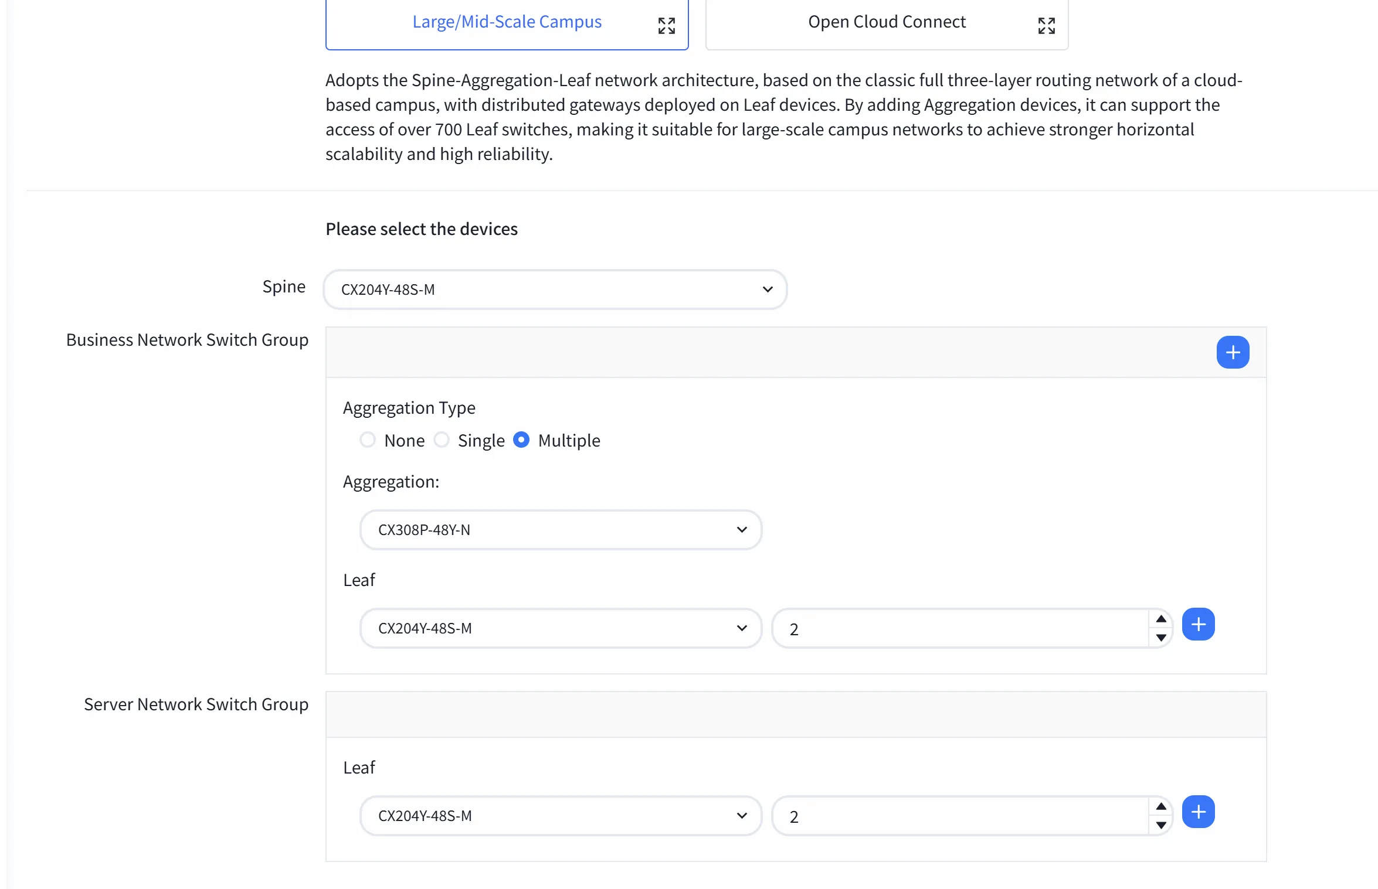The width and height of the screenshot is (1378, 889).
Task: Focus the Business Network Leaf quantity field
Action: 960,628
